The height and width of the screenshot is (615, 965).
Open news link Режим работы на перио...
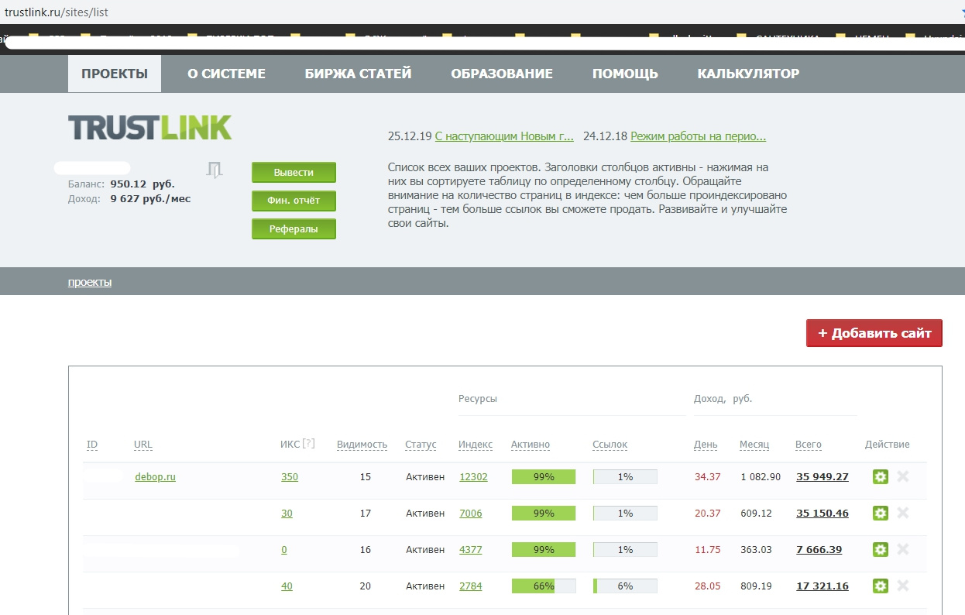pos(698,136)
